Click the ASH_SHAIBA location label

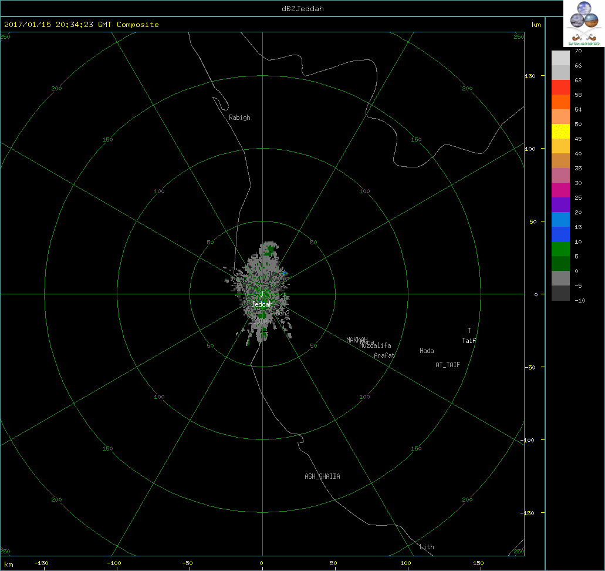point(323,476)
